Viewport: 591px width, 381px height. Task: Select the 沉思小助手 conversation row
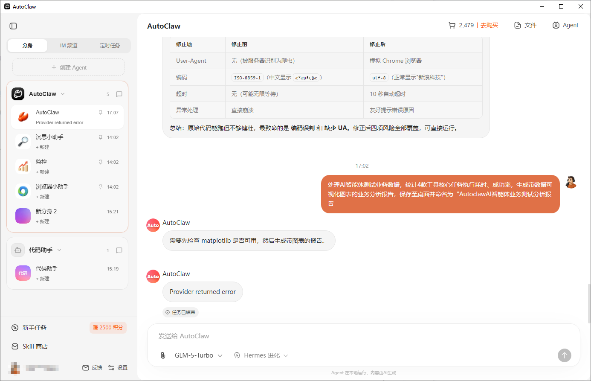pos(67,142)
